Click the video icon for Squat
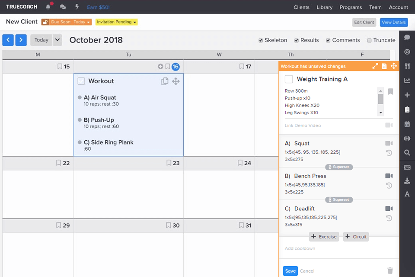Image resolution: width=415 pixels, height=277 pixels. coord(389,143)
